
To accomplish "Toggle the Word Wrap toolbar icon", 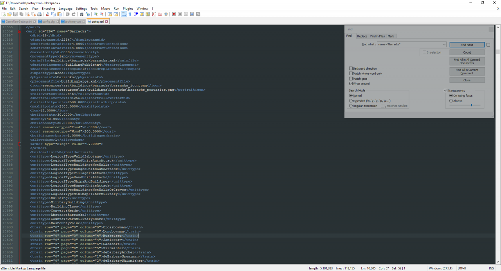I will (124, 14).
